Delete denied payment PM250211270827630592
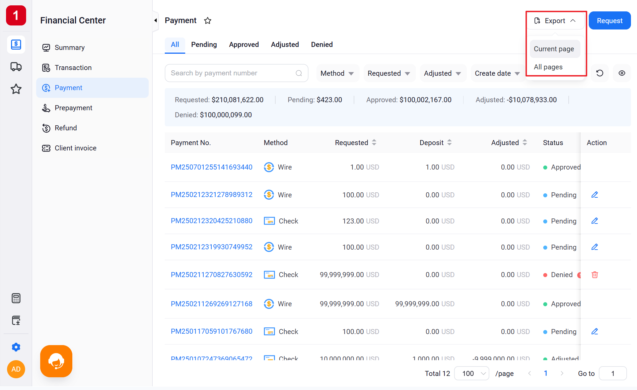The width and height of the screenshot is (637, 390). [594, 275]
